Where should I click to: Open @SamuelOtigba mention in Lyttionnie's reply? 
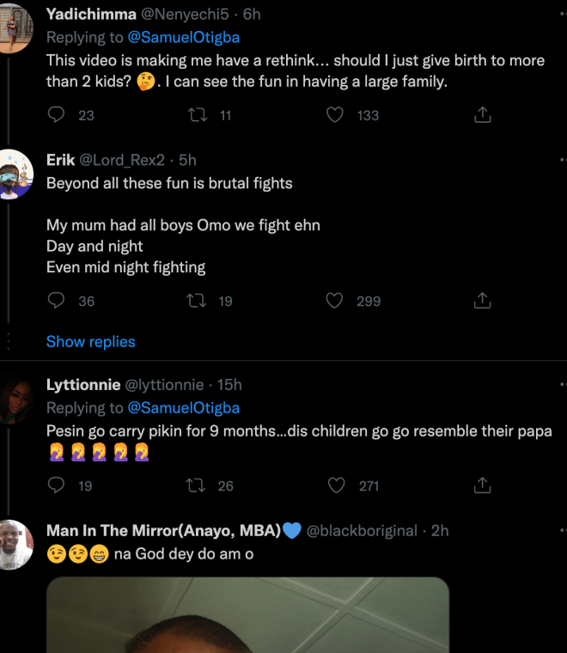(x=183, y=408)
